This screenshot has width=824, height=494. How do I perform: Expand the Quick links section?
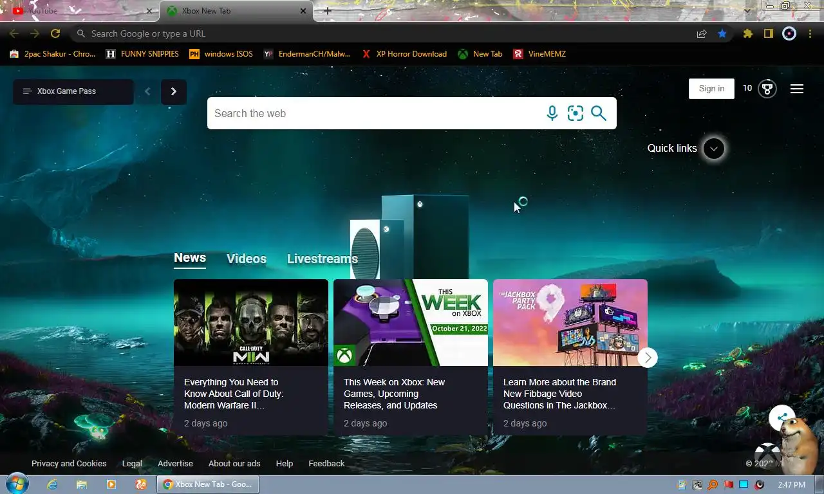point(713,149)
